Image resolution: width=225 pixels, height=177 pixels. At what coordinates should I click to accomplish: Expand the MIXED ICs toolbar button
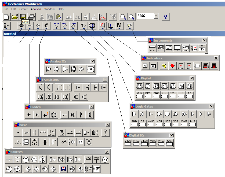(65, 26)
